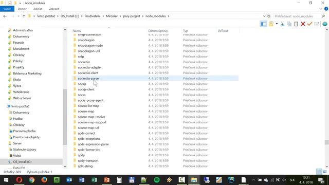329x185 pixels.
Task: Select the snapdragon-node folder
Action: [x=90, y=46]
